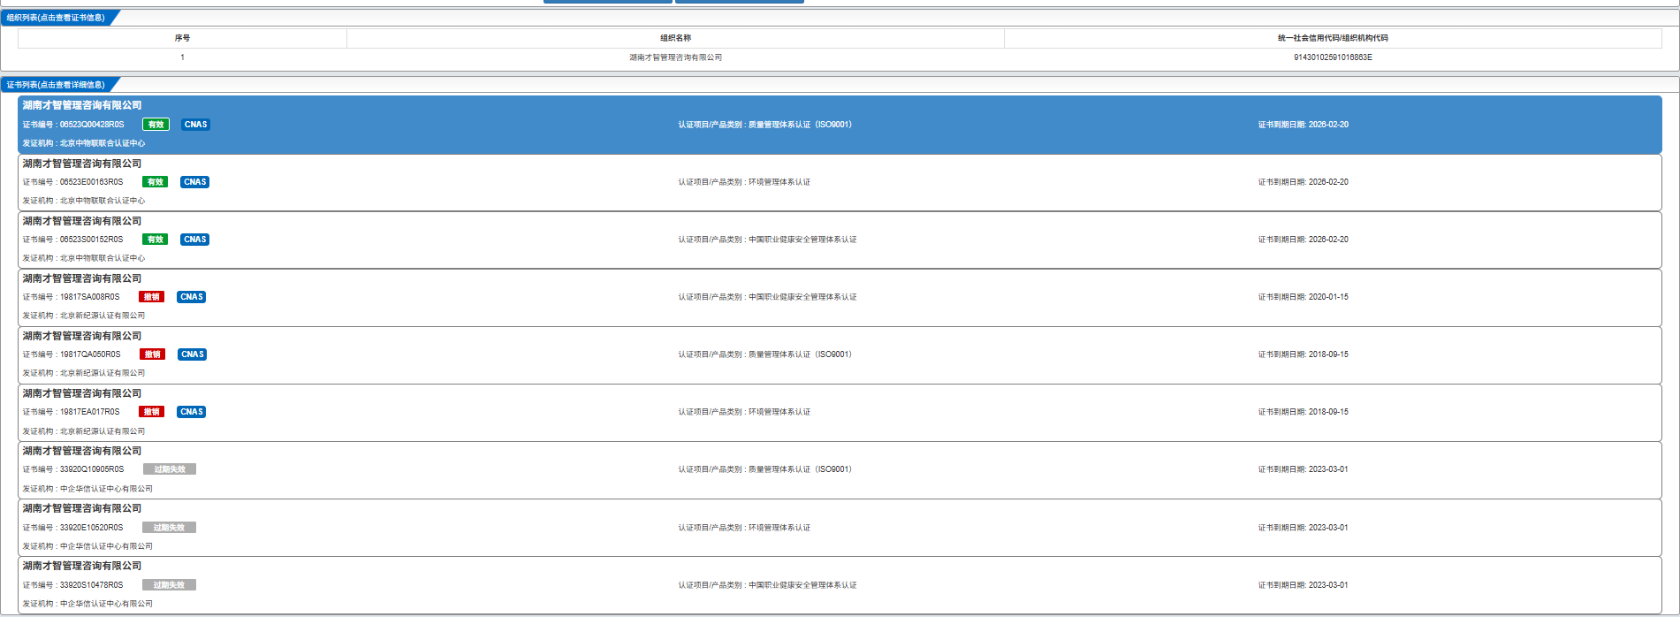Click 撤销 badge for certificate 19817EA017R0S
Viewport: 1680px width, 617px height.
(x=151, y=412)
